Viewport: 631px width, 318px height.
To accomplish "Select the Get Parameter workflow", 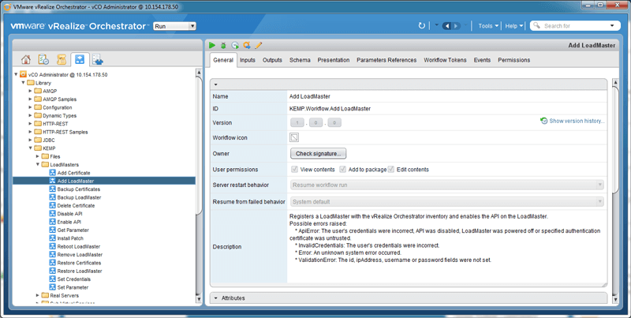I will click(73, 230).
